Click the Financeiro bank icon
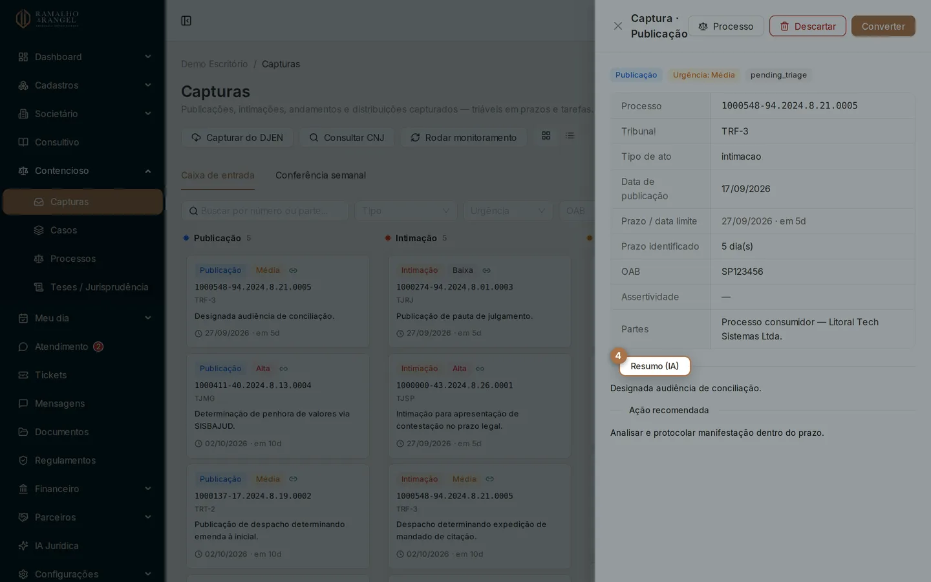The image size is (931, 582). coord(23,489)
